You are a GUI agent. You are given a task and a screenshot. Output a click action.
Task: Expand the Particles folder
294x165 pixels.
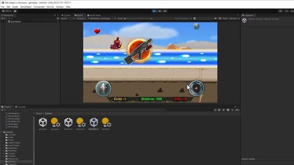point(4,151)
